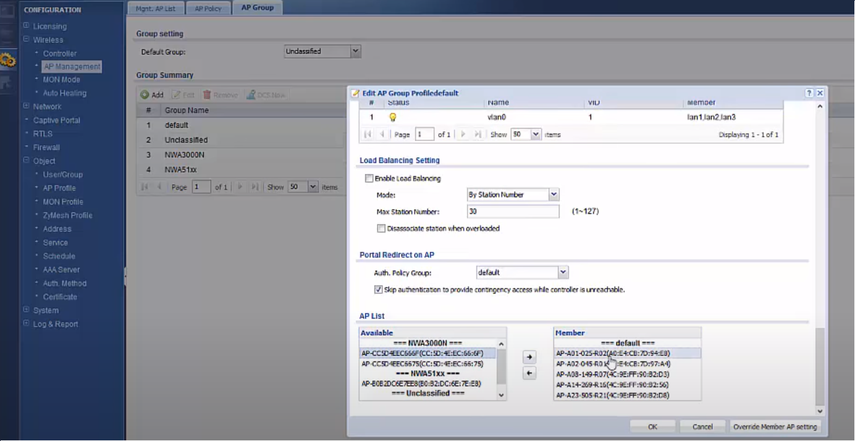Image resolution: width=855 pixels, height=441 pixels.
Task: Open the load balancing Mode dropdown
Action: click(554, 195)
